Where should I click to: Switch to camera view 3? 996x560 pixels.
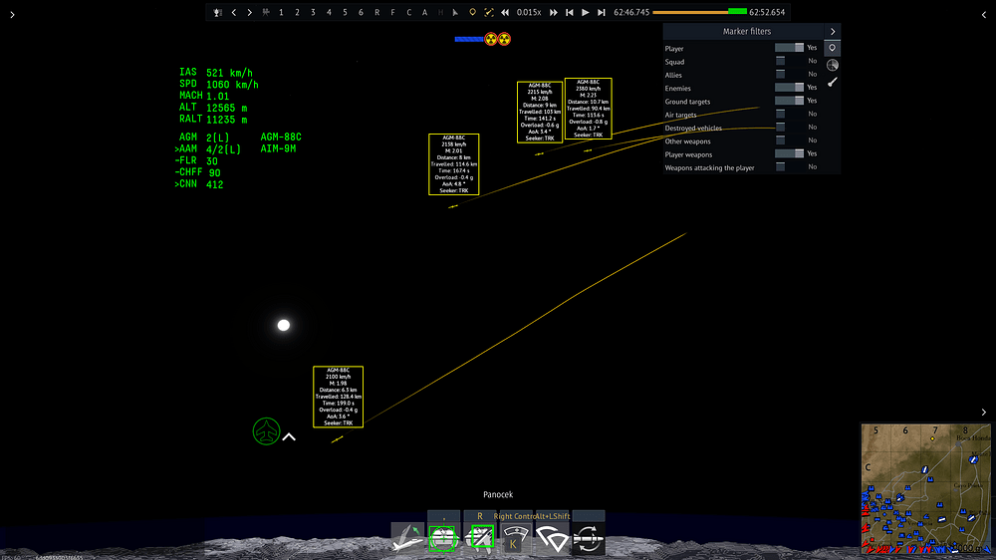point(313,12)
